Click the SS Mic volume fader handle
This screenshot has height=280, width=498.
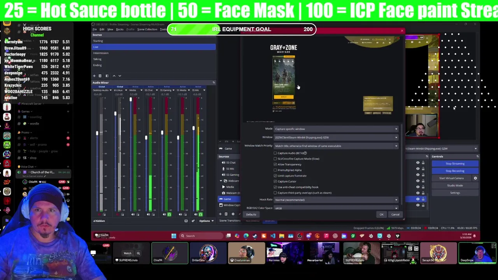click(193, 128)
